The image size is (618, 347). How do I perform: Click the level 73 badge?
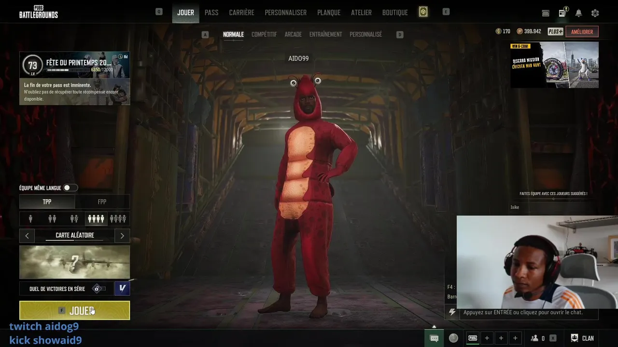click(x=32, y=66)
